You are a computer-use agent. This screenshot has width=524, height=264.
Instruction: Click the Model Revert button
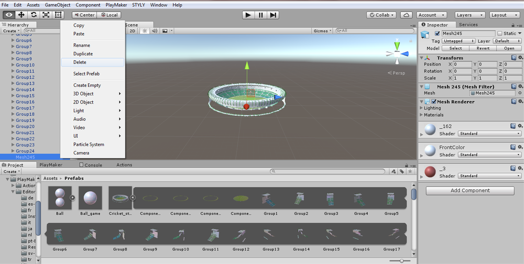483,48
